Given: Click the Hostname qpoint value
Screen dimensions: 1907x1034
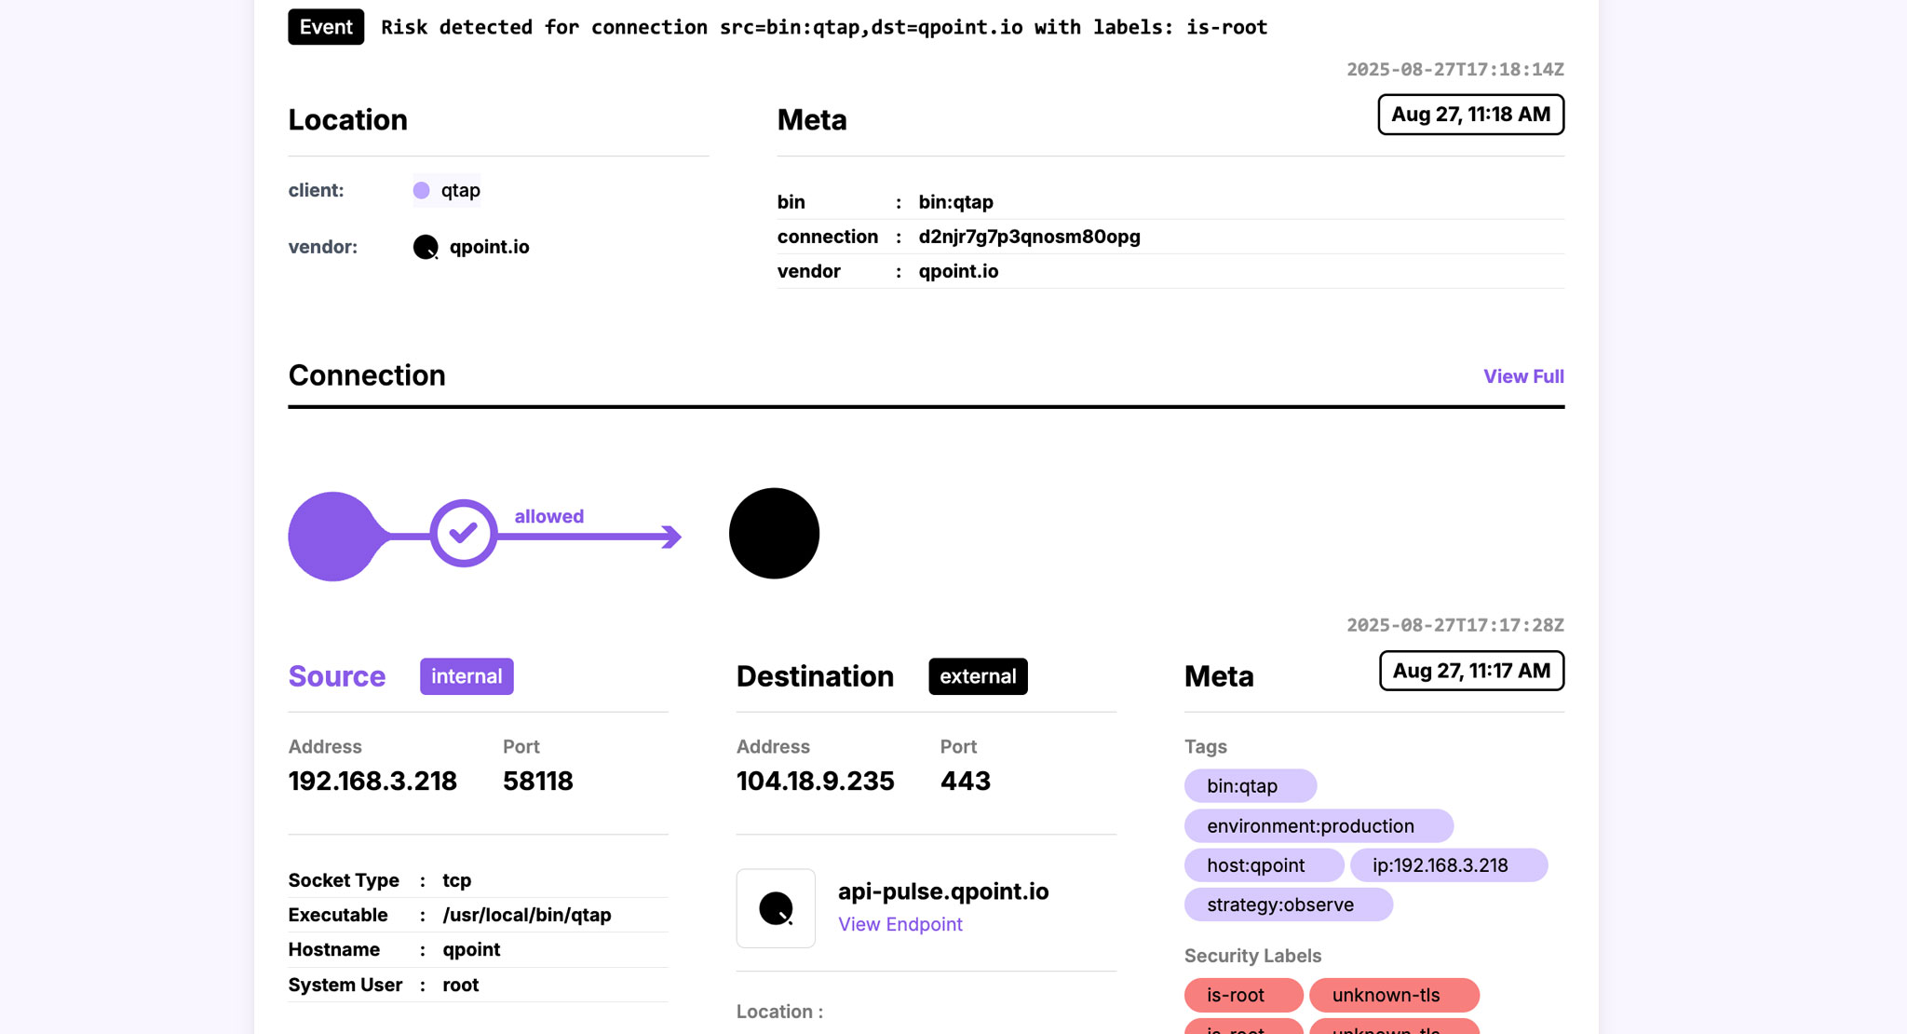Looking at the screenshot, I should (x=471, y=949).
